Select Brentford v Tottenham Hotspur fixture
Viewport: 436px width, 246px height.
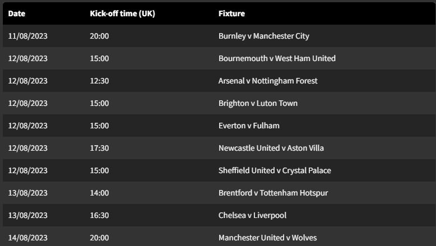tap(273, 193)
